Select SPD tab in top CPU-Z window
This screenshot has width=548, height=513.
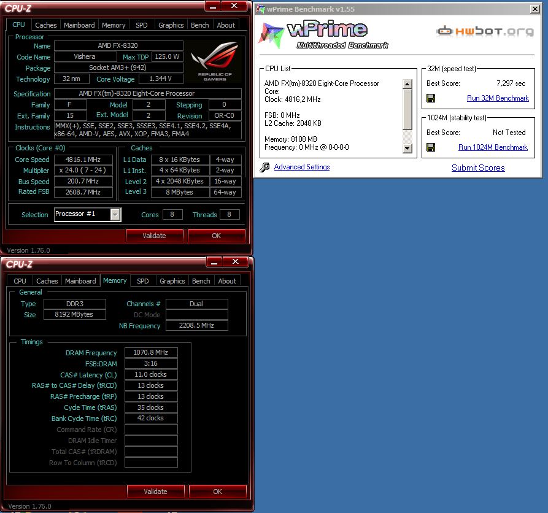(142, 25)
